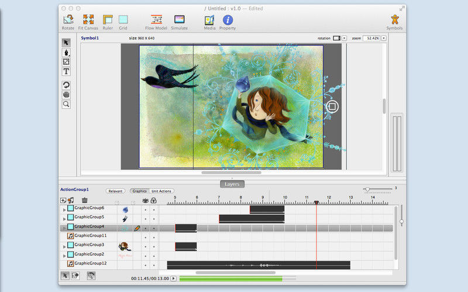The width and height of the screenshot is (468, 292).
Task: Expand GraphicGroup6 disclosure triangle
Action: coord(64,210)
